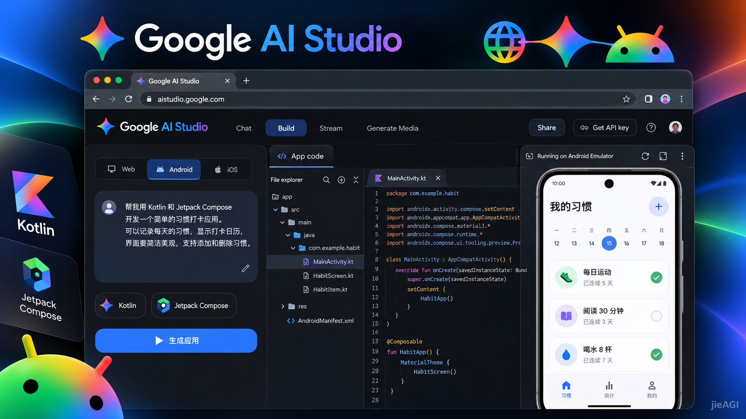The height and width of the screenshot is (419, 746).
Task: Collapse the java folder
Action: (288, 235)
